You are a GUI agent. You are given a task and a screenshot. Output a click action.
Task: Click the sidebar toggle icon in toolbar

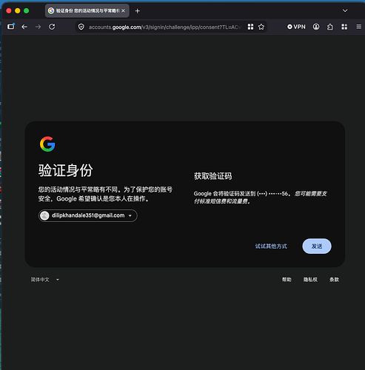[x=11, y=27]
